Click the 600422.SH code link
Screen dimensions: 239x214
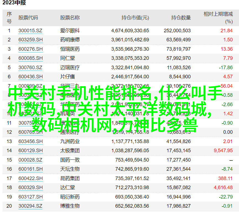(30, 178)
